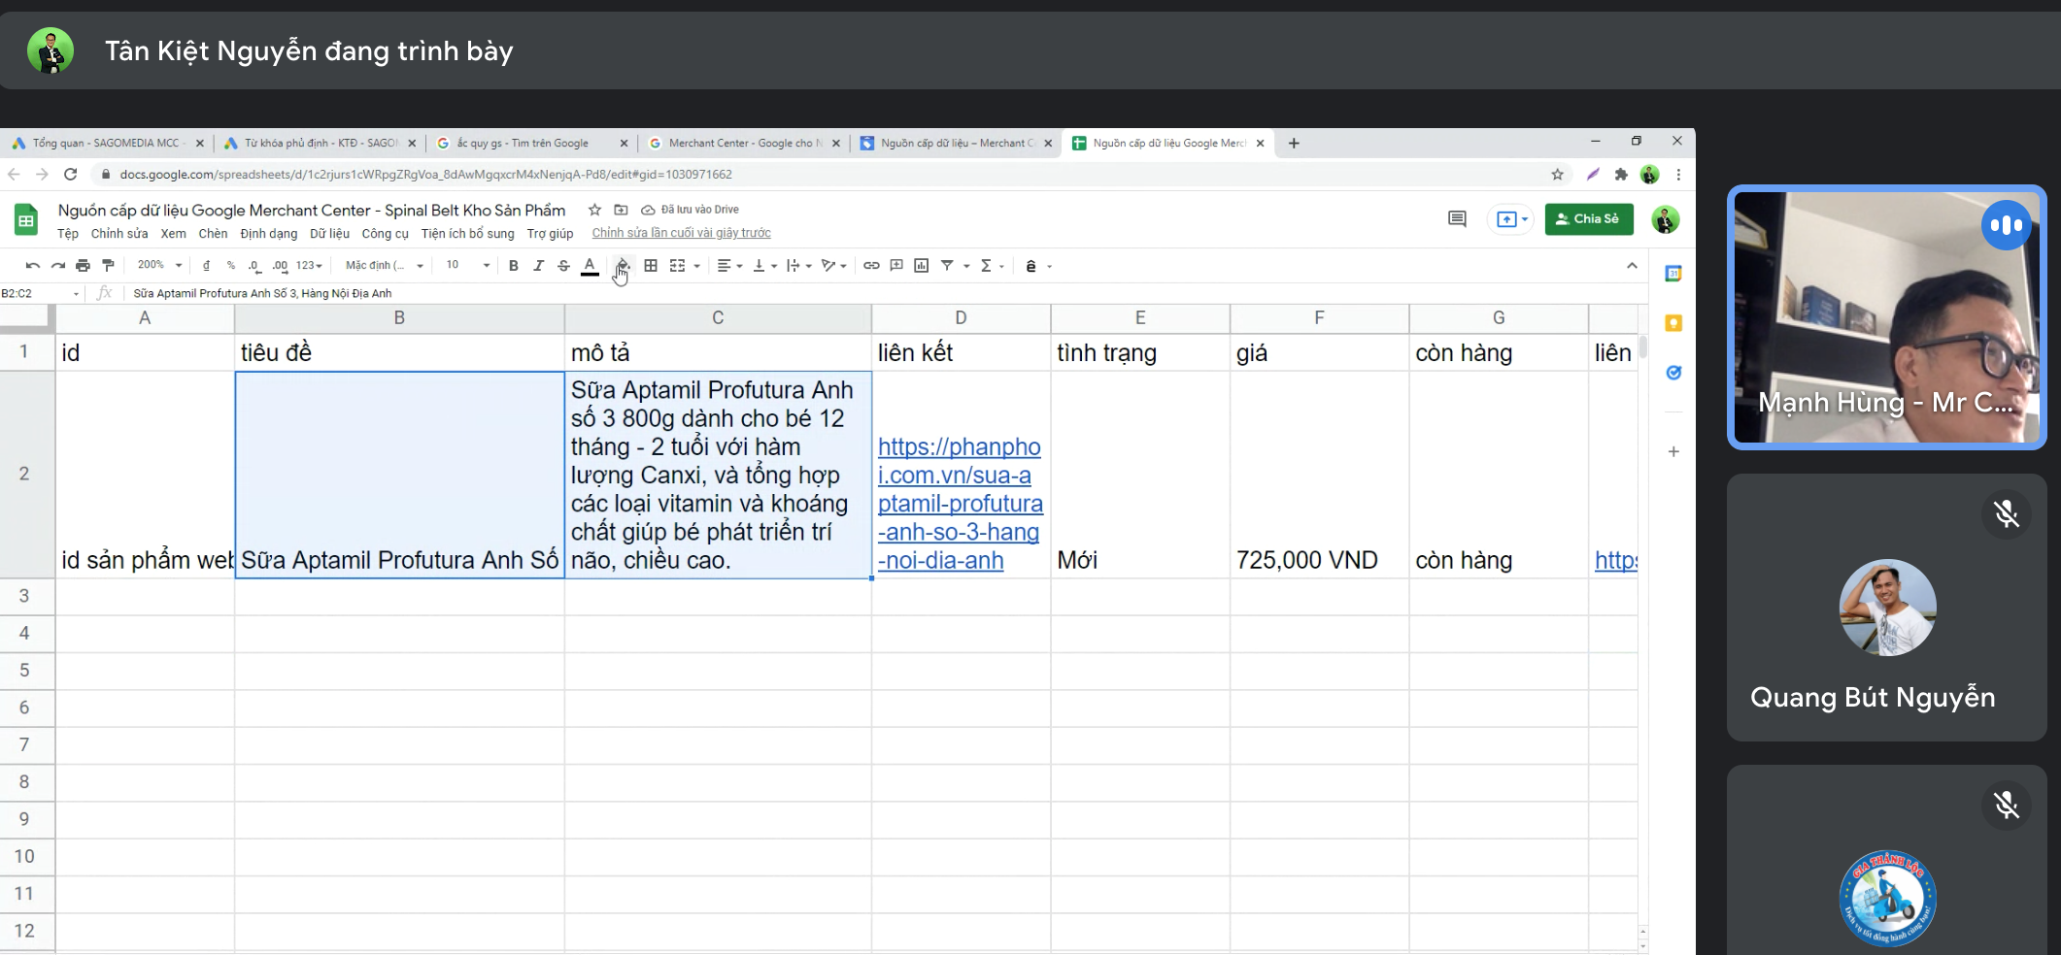
Task: Switch to Tổng quan - SAGOMEDIA MCC tab
Action: click(108, 143)
